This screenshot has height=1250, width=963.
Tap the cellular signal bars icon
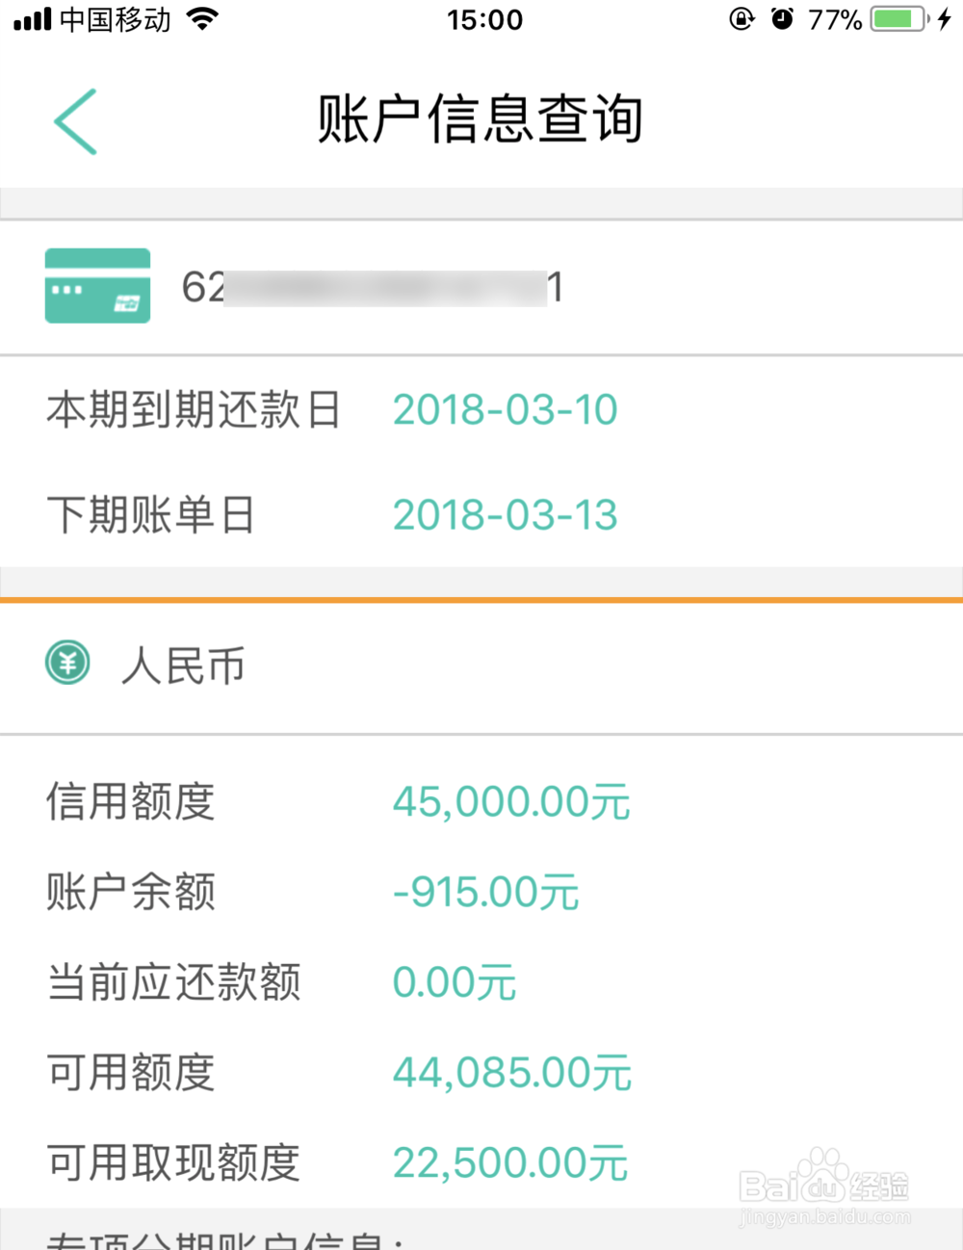32,19
